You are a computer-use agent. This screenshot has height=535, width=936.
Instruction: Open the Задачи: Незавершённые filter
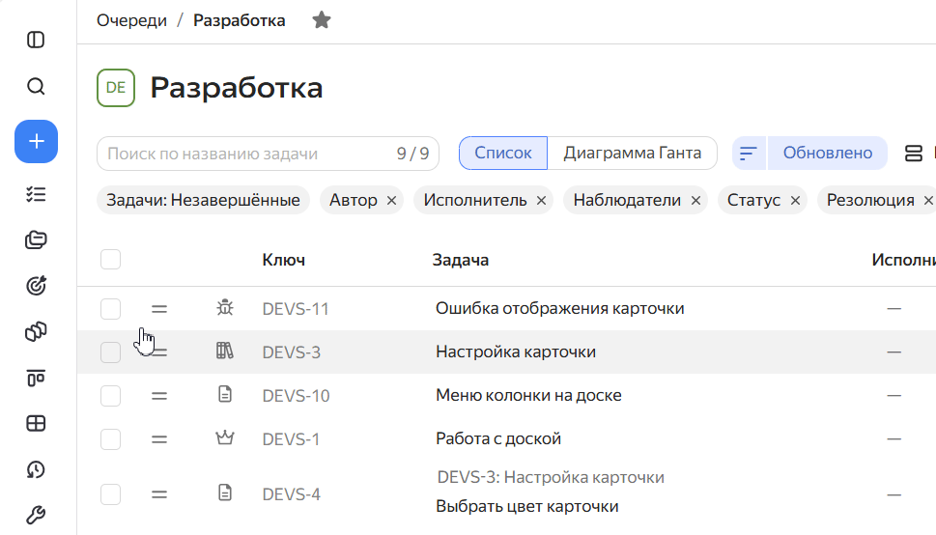point(203,200)
